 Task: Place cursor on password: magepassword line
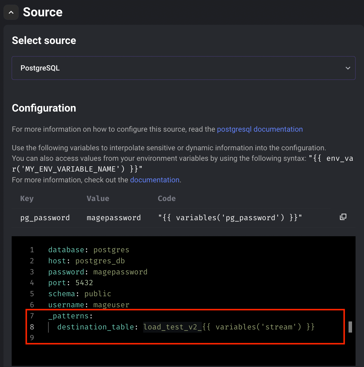click(98, 272)
